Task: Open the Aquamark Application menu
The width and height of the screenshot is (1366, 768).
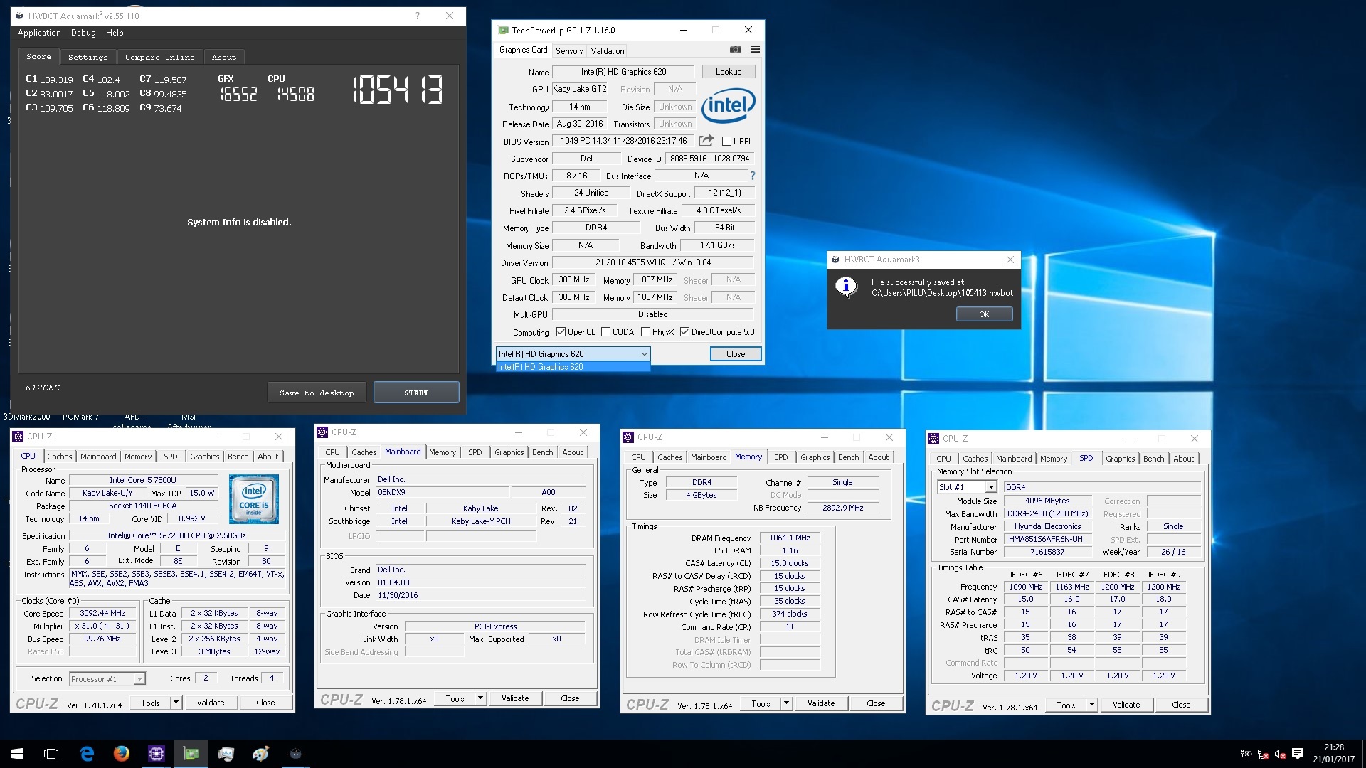Action: 39,33
